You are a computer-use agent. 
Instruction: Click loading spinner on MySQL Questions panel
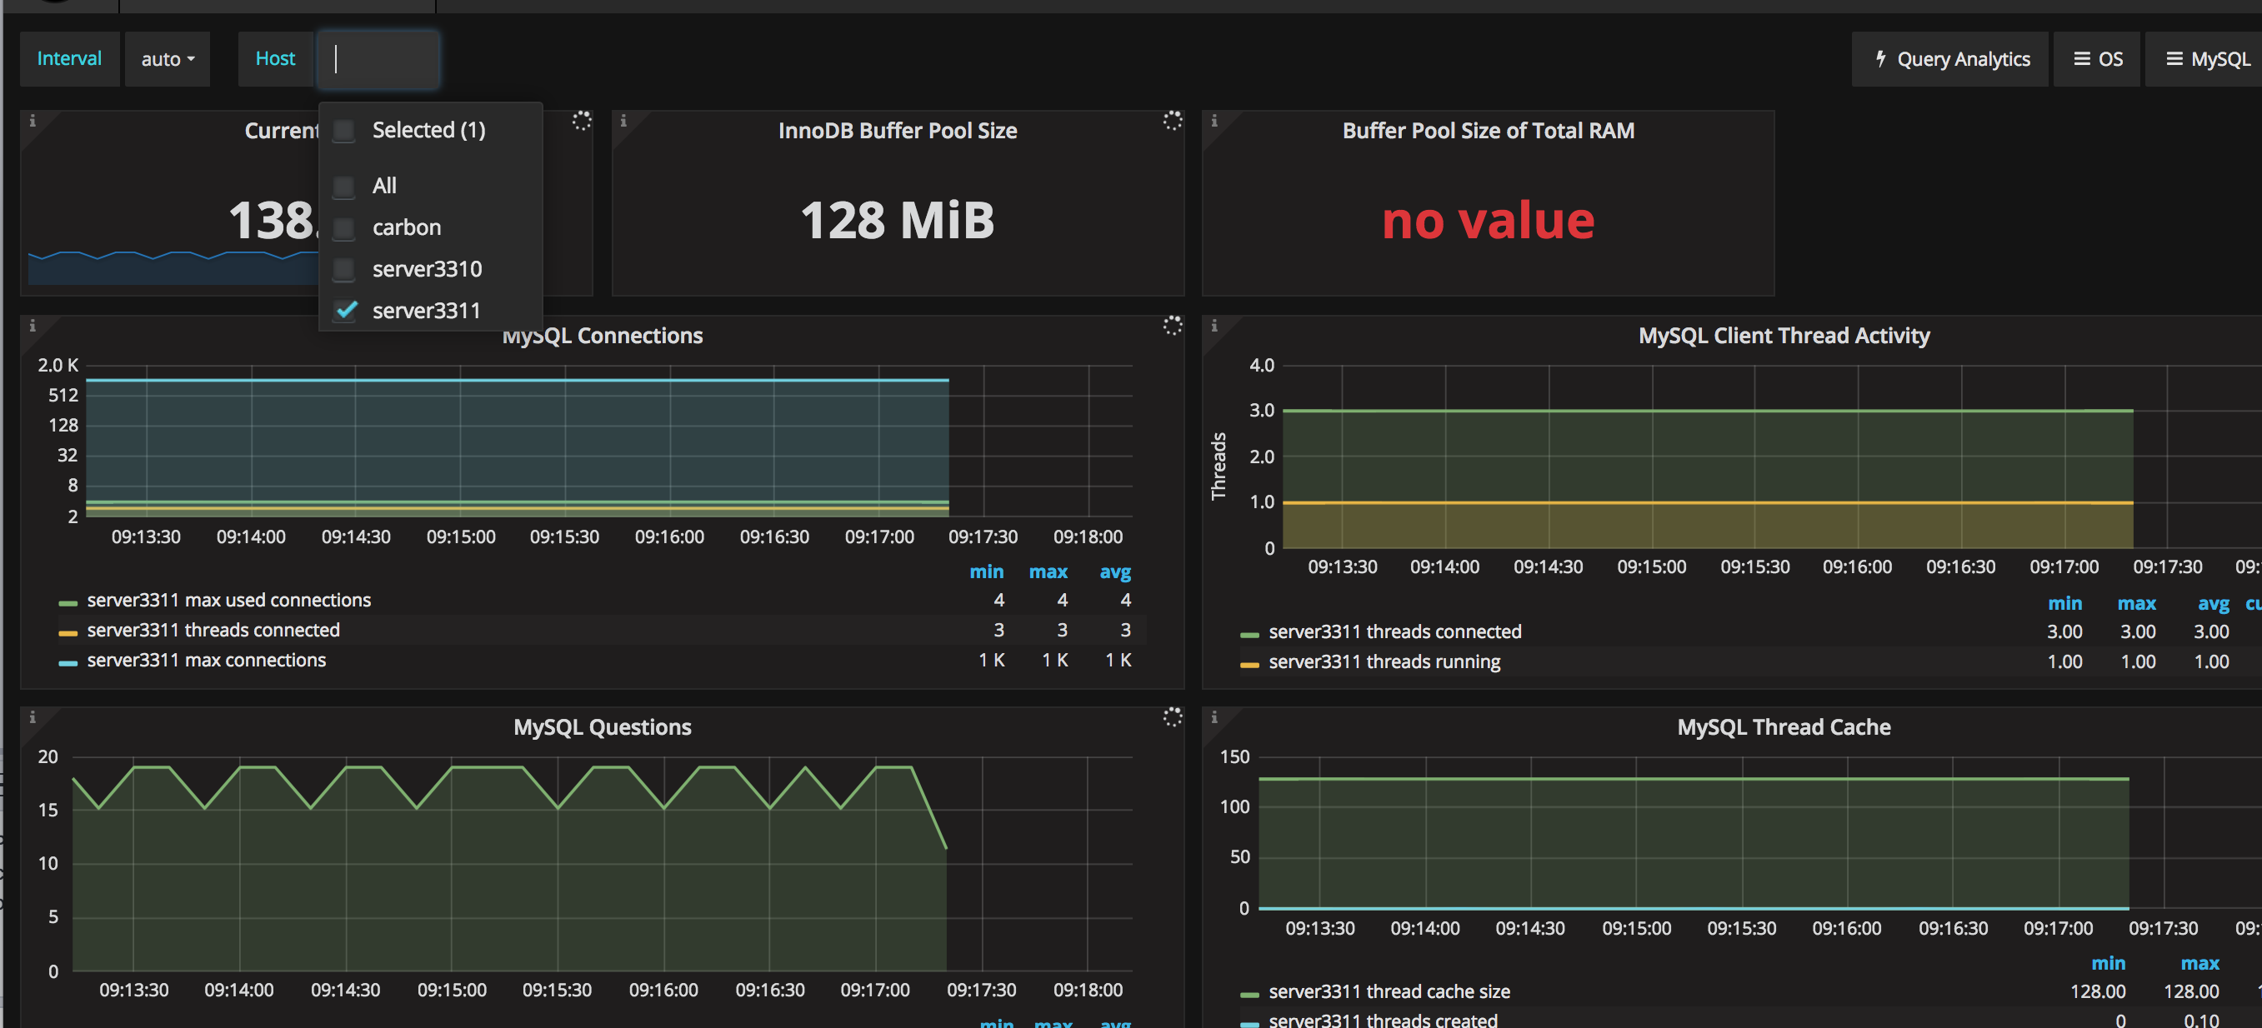(x=1173, y=718)
